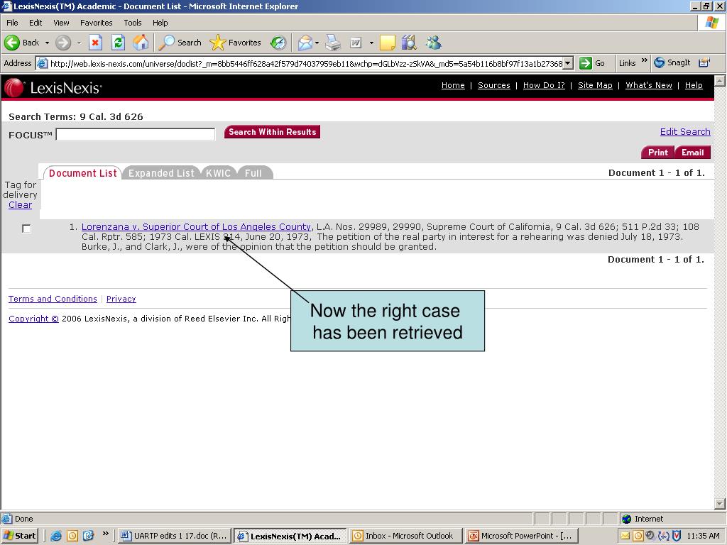The width and height of the screenshot is (727, 545).
Task: Click the Print printer icon in toolbar
Action: click(333, 43)
